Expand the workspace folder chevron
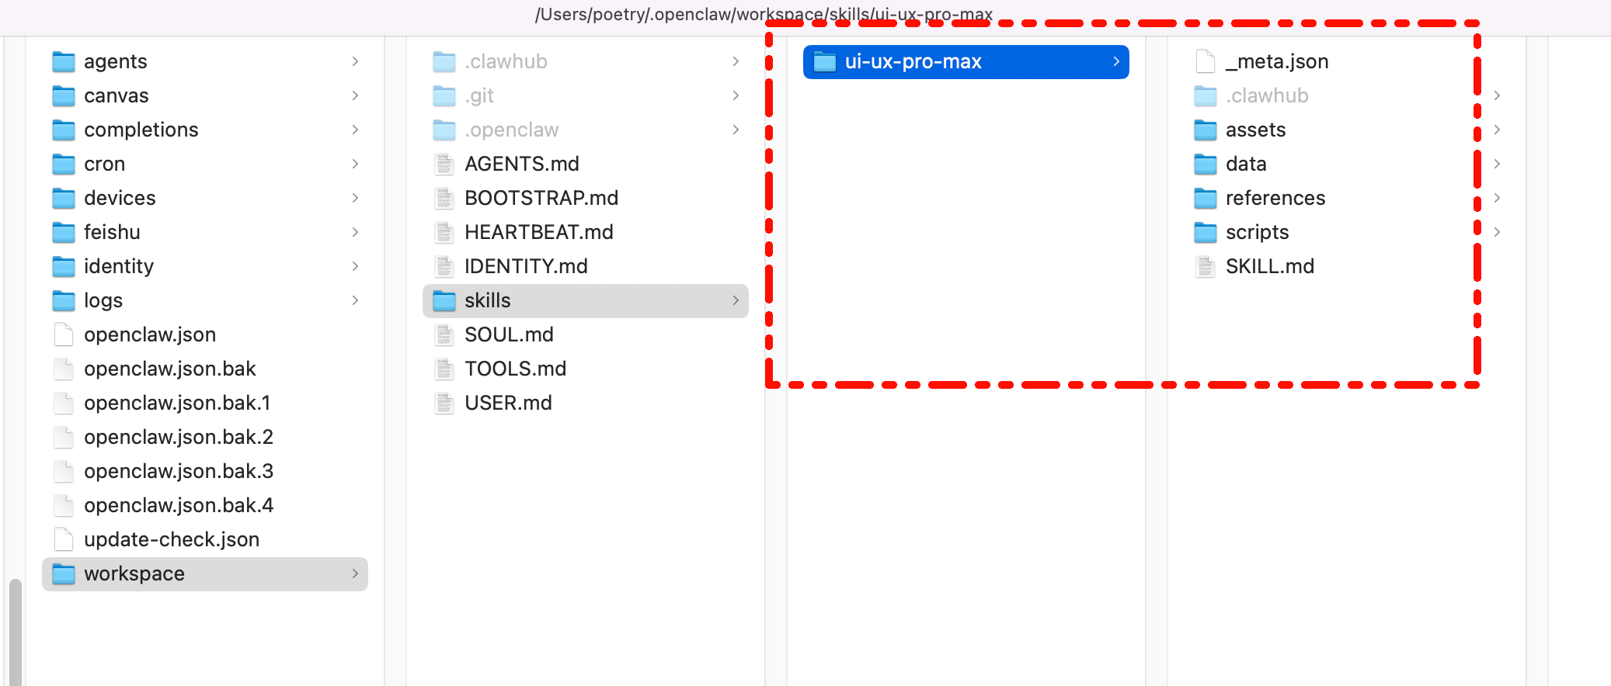Viewport: 1611px width, 686px height. point(355,573)
